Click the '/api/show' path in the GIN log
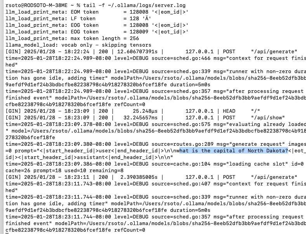The image size is (306, 234). click(x=268, y=118)
